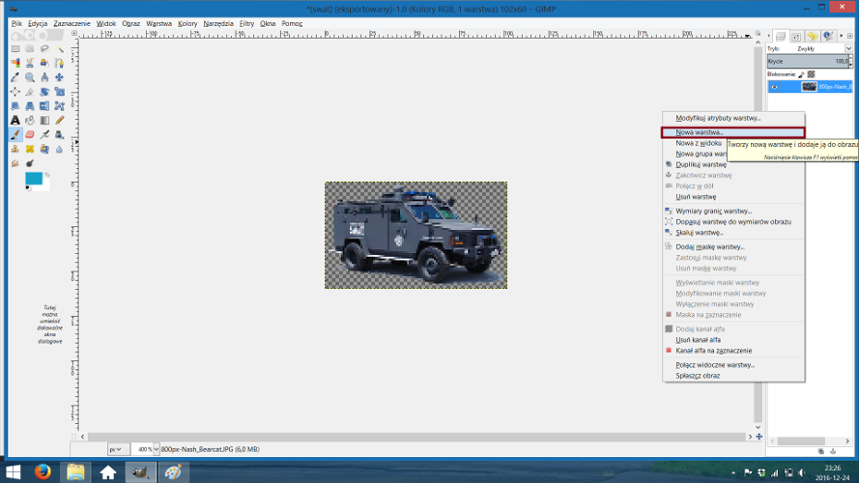Open the canvas navigation preview icon
The image size is (859, 483).
tap(759, 437)
